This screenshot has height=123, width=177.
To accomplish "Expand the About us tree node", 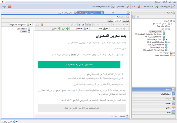I will tap(169, 42).
